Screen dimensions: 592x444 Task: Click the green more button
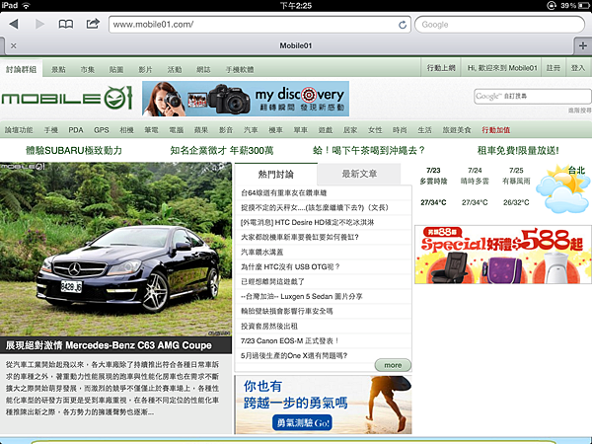point(393,365)
